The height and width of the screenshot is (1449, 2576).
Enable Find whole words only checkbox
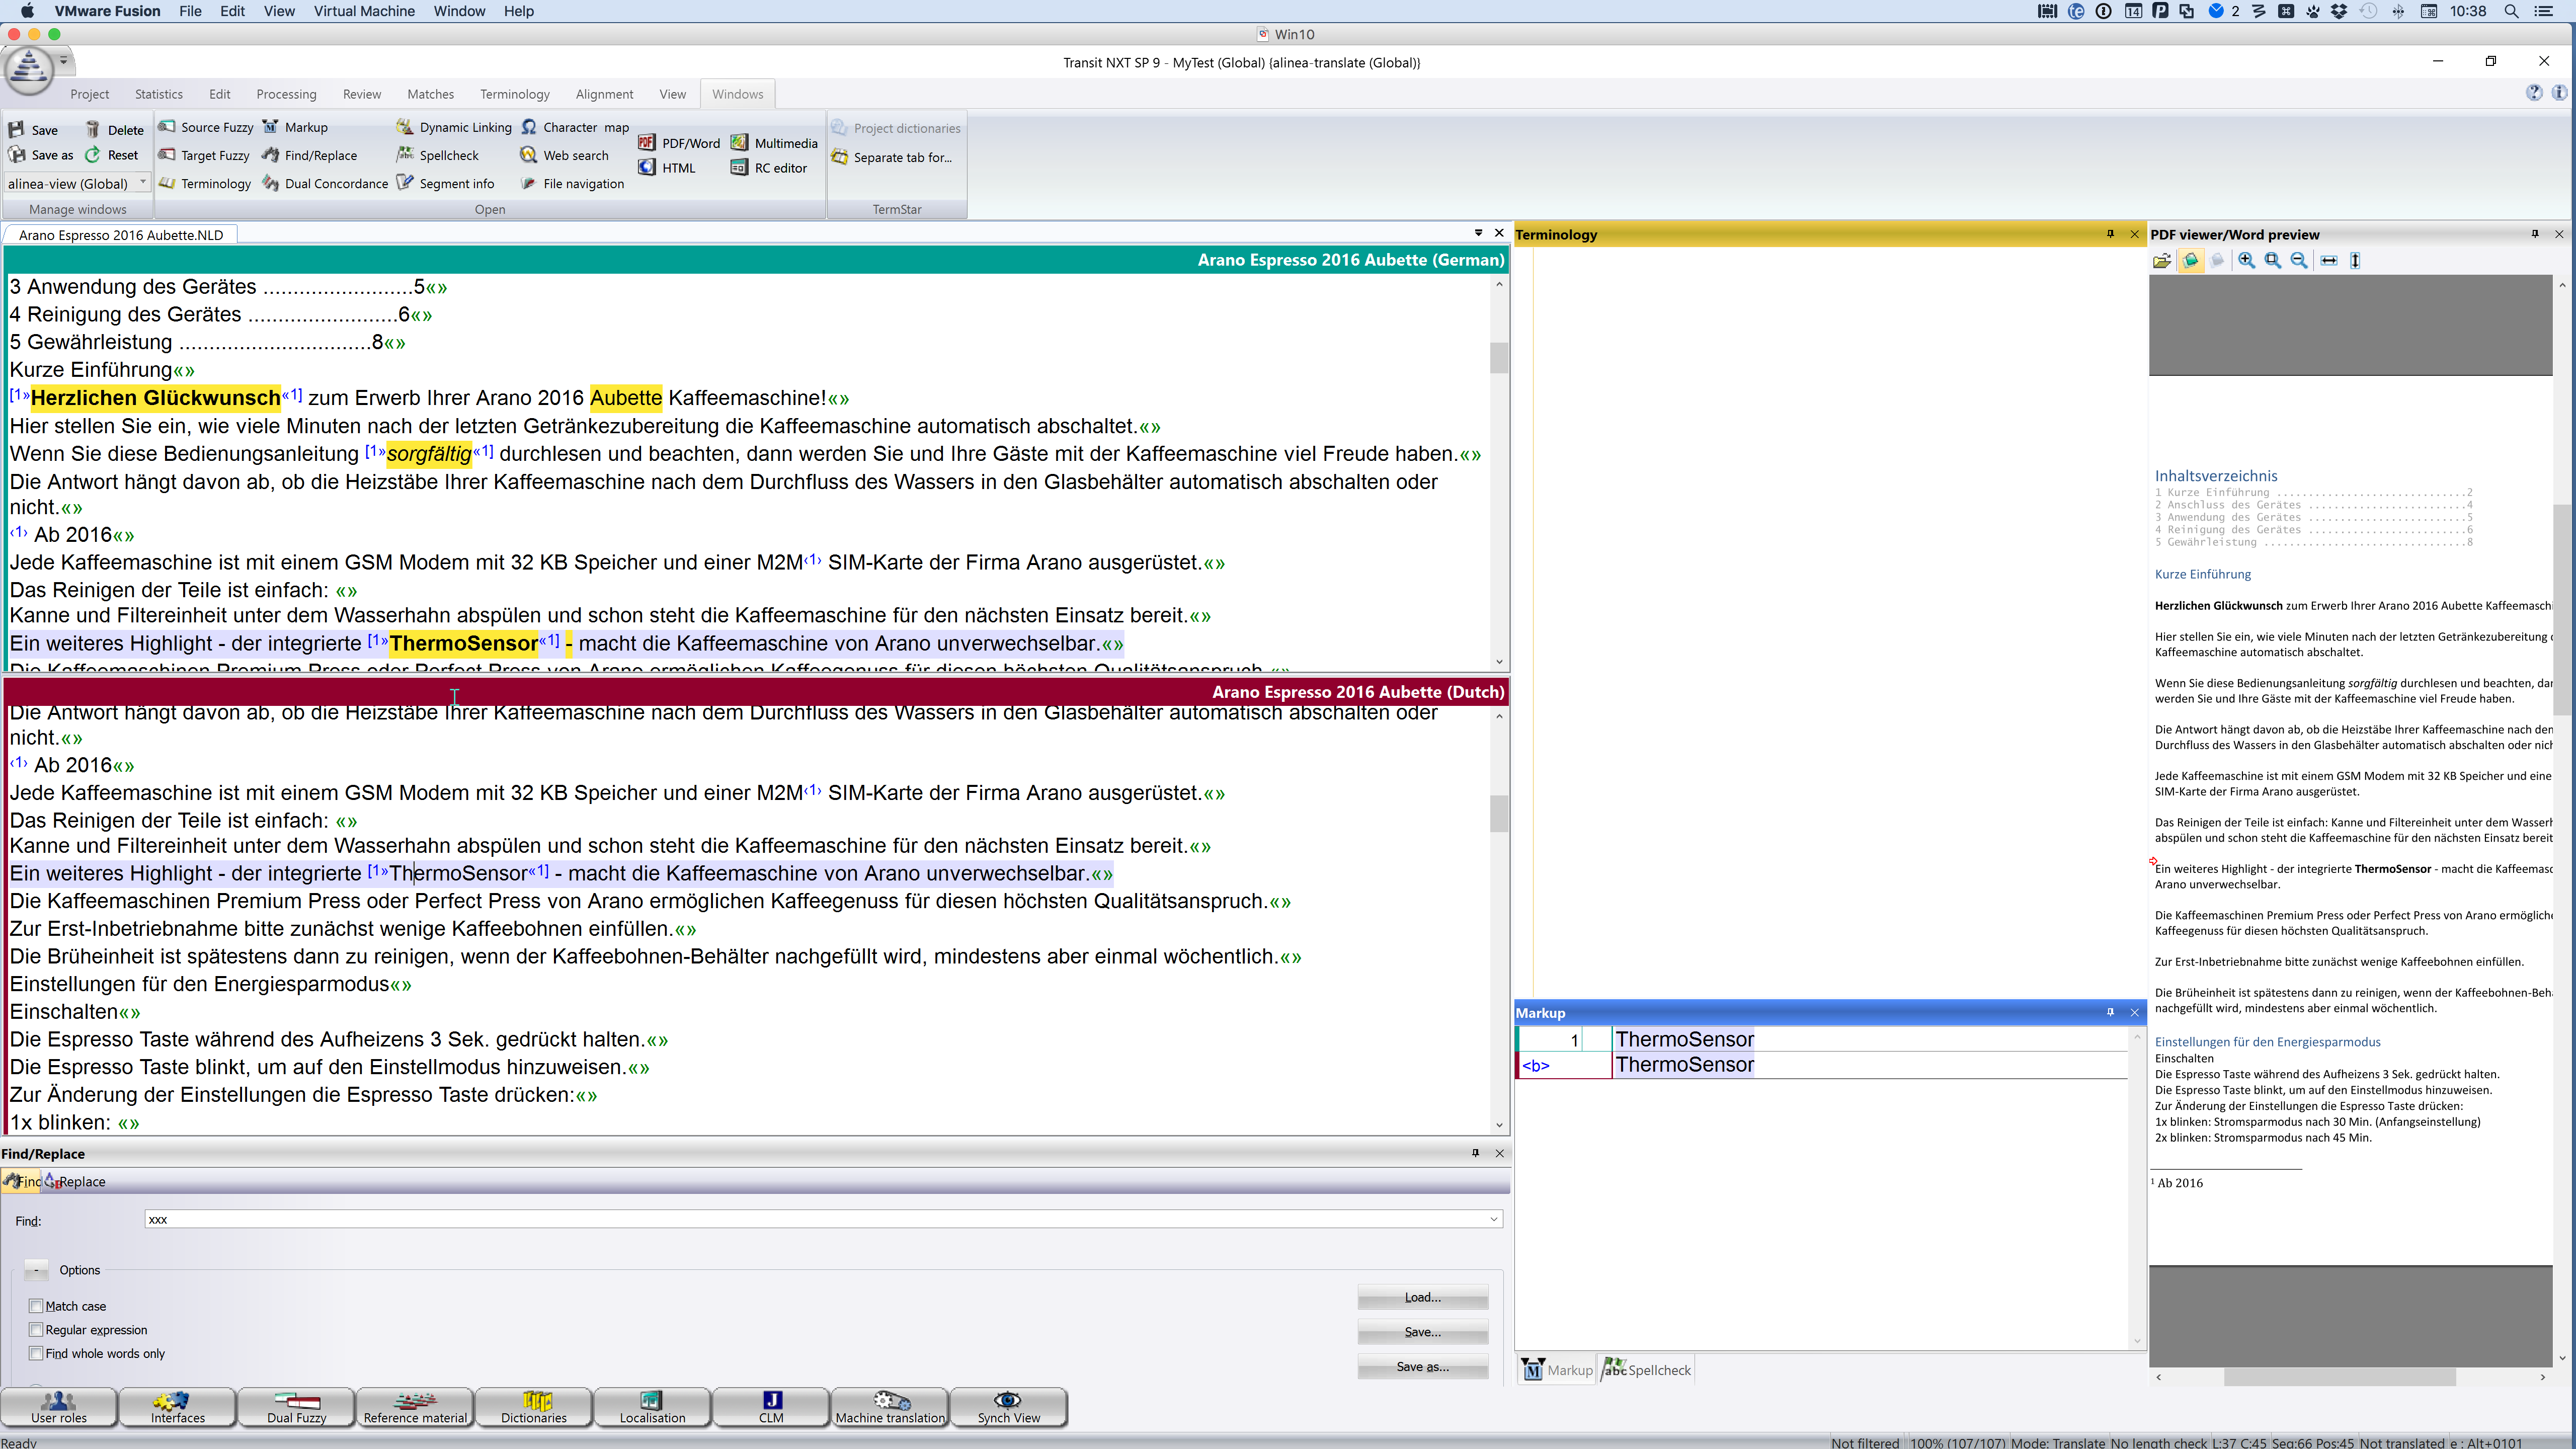[35, 1353]
